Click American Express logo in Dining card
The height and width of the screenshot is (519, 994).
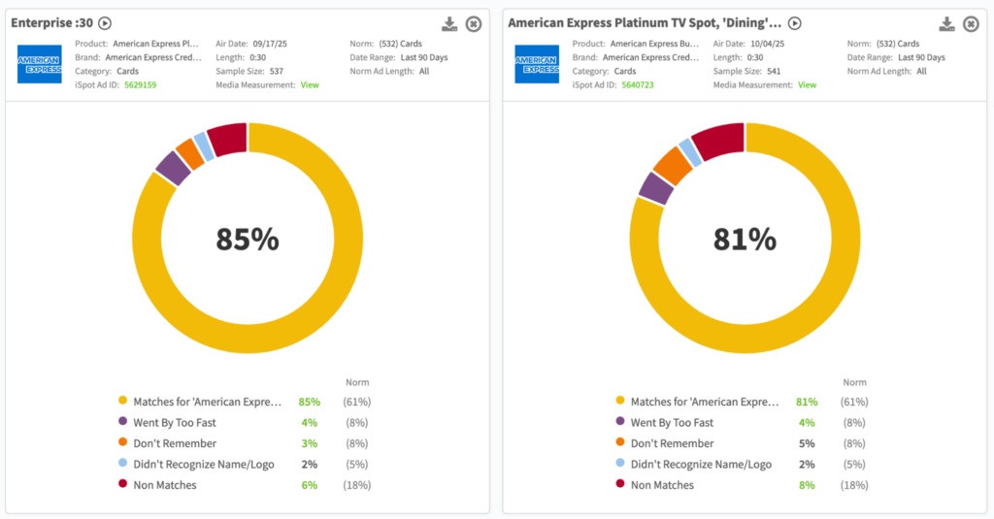point(536,63)
